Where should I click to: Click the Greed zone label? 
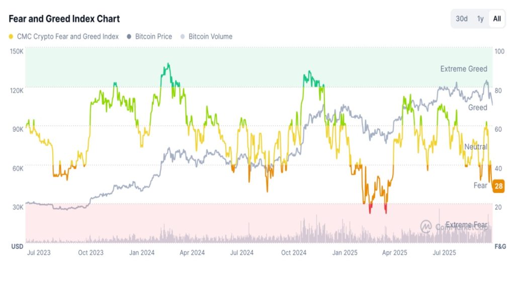(477, 108)
